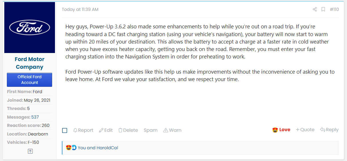The height and width of the screenshot is (161, 347).
Task: Click the pencil Edit icon
Action: pyautogui.click(x=101, y=130)
